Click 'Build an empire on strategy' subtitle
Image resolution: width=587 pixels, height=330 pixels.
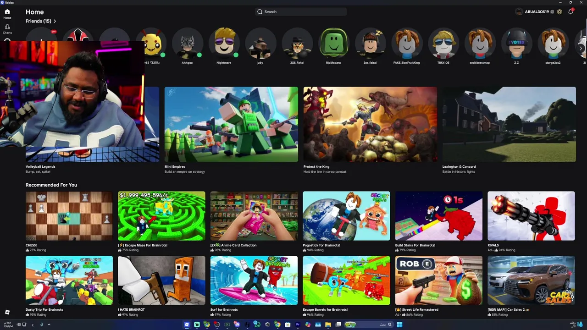[185, 172]
